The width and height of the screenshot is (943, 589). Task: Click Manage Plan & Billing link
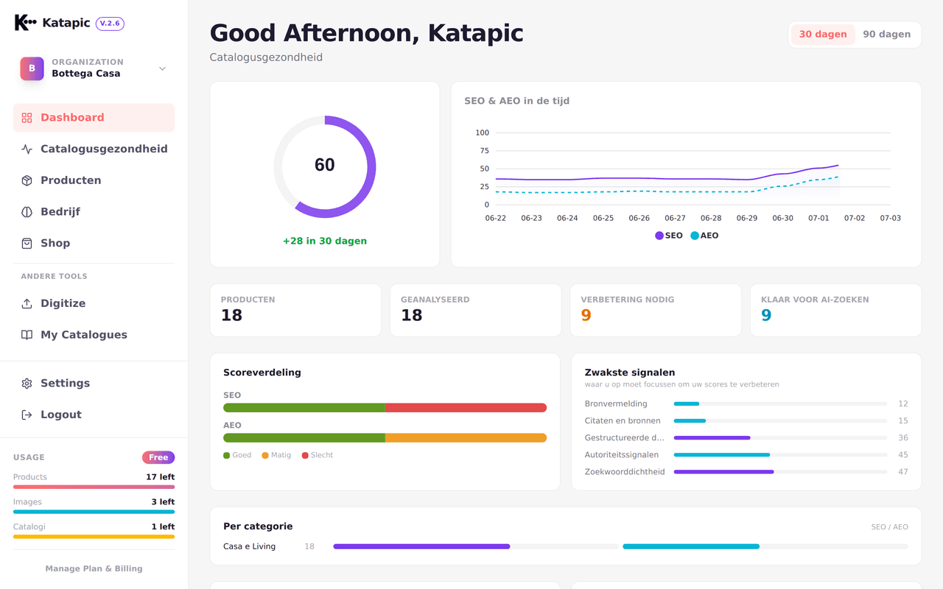(94, 568)
